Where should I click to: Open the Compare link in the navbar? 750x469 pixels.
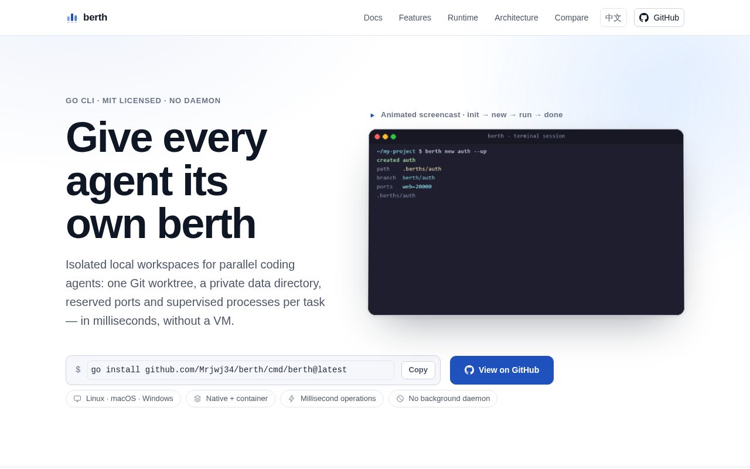coord(571,18)
